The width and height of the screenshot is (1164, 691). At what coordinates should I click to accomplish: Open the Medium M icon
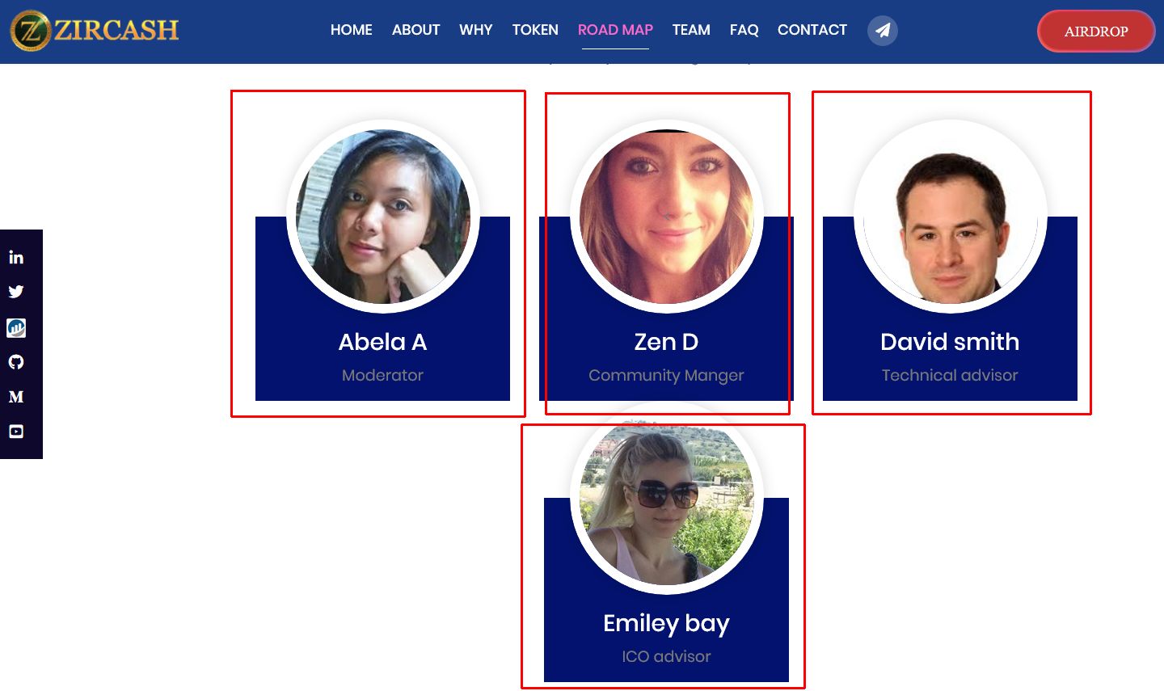click(x=16, y=397)
